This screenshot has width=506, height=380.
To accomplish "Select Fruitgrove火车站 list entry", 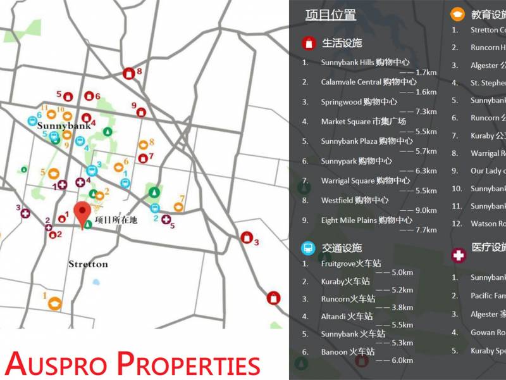I will coord(351,263).
